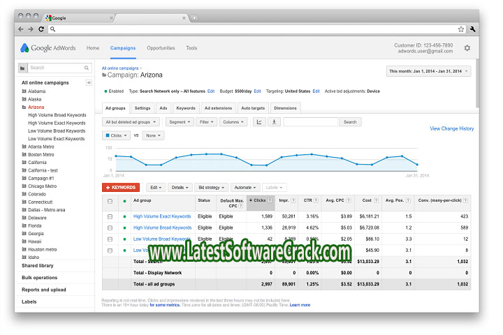The height and width of the screenshot is (335, 503).
Task: Click the folder icon beside sidebar search
Action: pyautogui.click(x=23, y=68)
